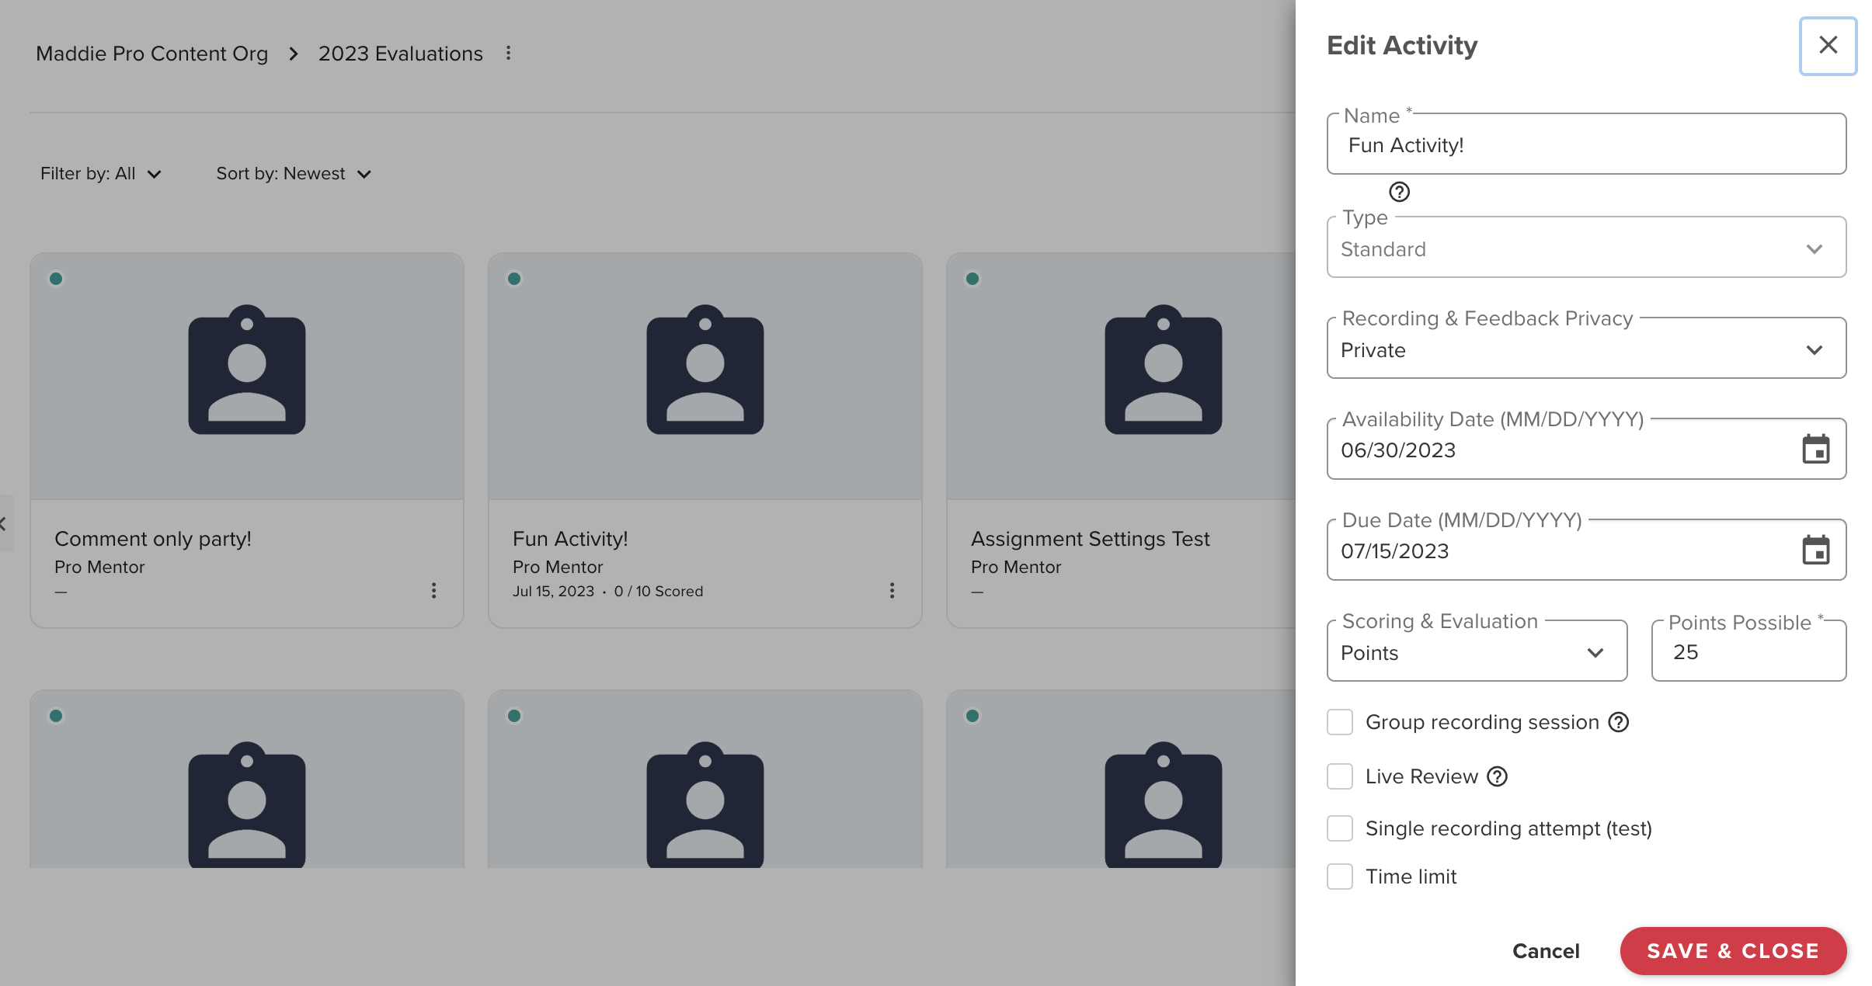Show Group recording session help tooltip
This screenshot has height=986, width=1872.
pos(1619,723)
